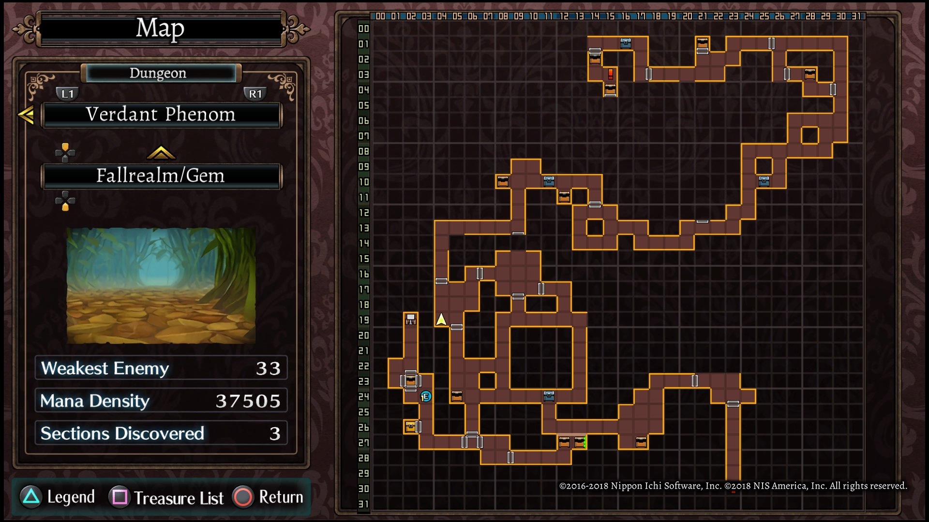Open the Treasure List screen
This screenshot has height=522, width=929.
(168, 497)
